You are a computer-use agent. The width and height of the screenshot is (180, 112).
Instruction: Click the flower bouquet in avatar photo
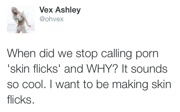pos(19,18)
